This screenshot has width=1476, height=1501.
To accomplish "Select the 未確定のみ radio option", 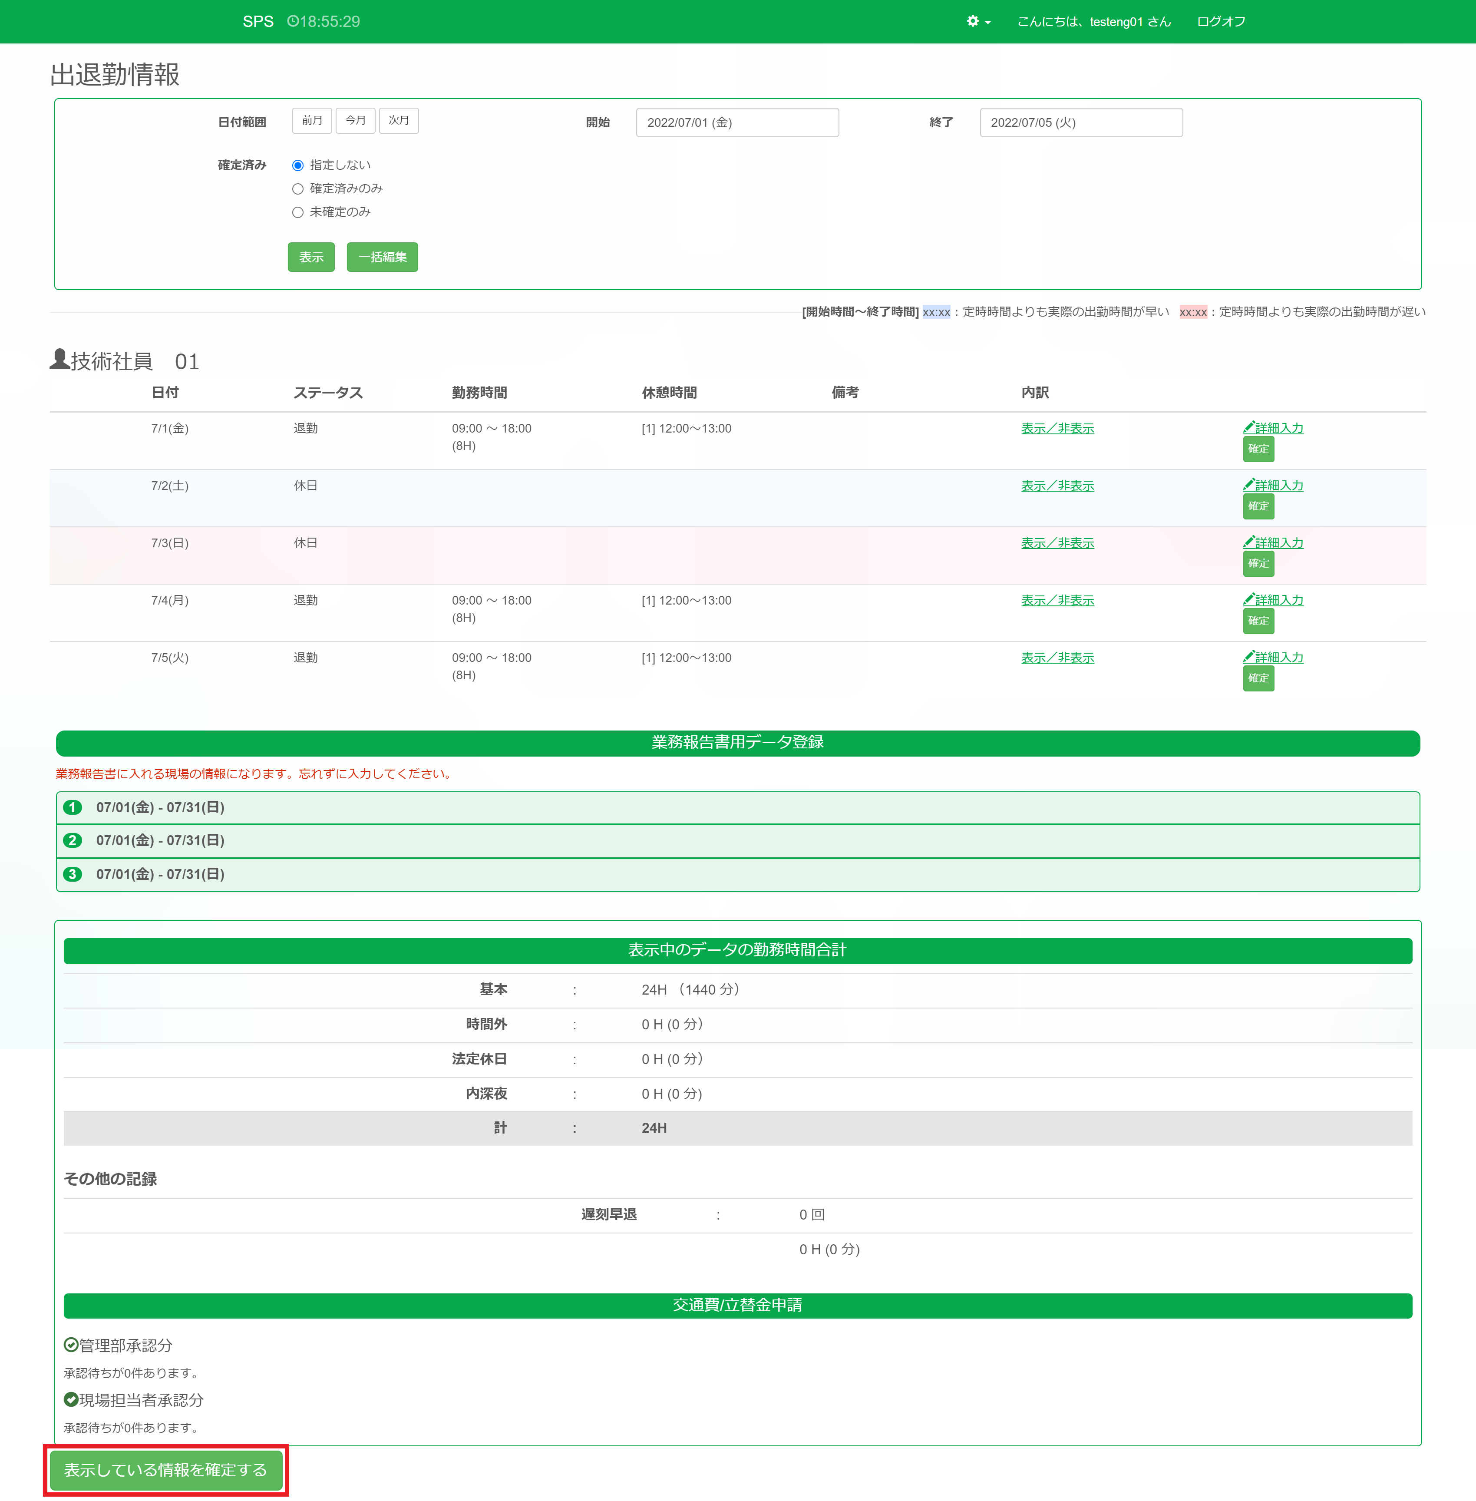I will pyautogui.click(x=298, y=212).
